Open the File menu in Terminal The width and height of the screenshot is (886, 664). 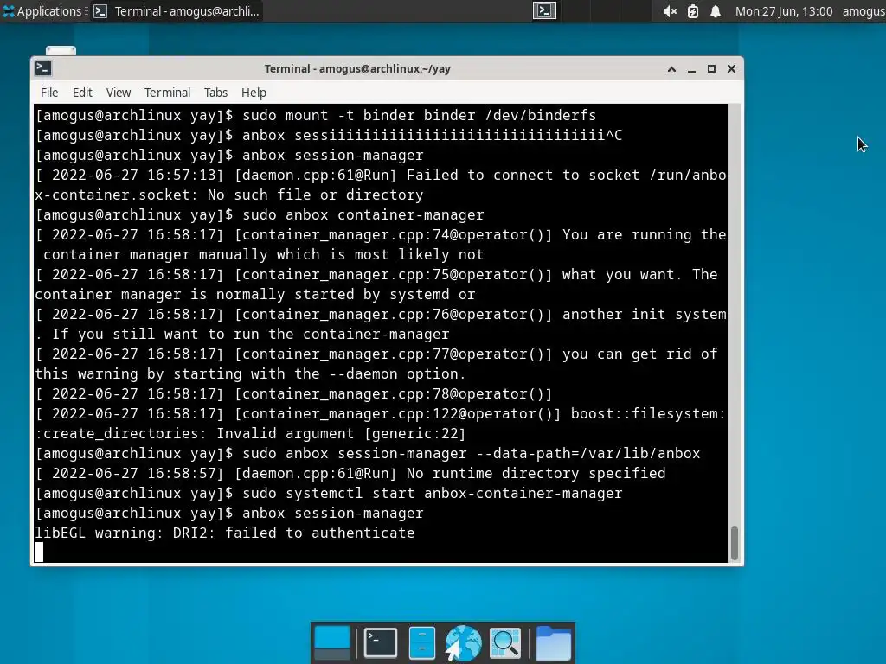(x=49, y=93)
